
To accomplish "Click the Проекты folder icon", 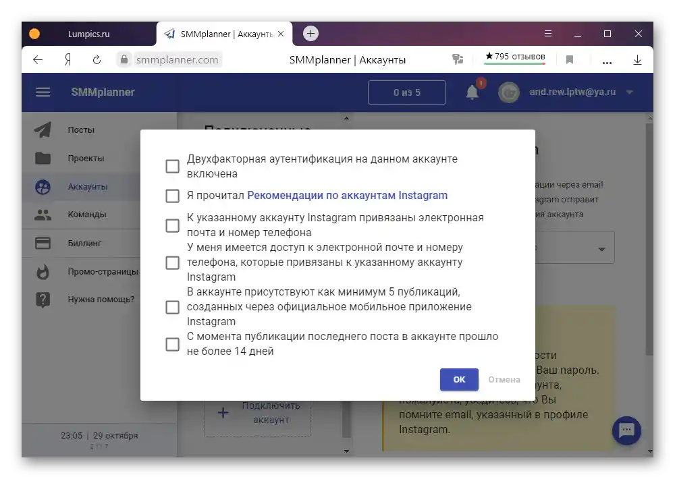I will [x=43, y=158].
